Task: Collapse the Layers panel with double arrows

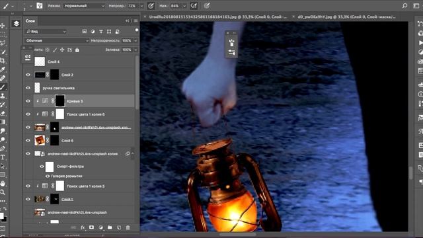Action: (x=127, y=20)
